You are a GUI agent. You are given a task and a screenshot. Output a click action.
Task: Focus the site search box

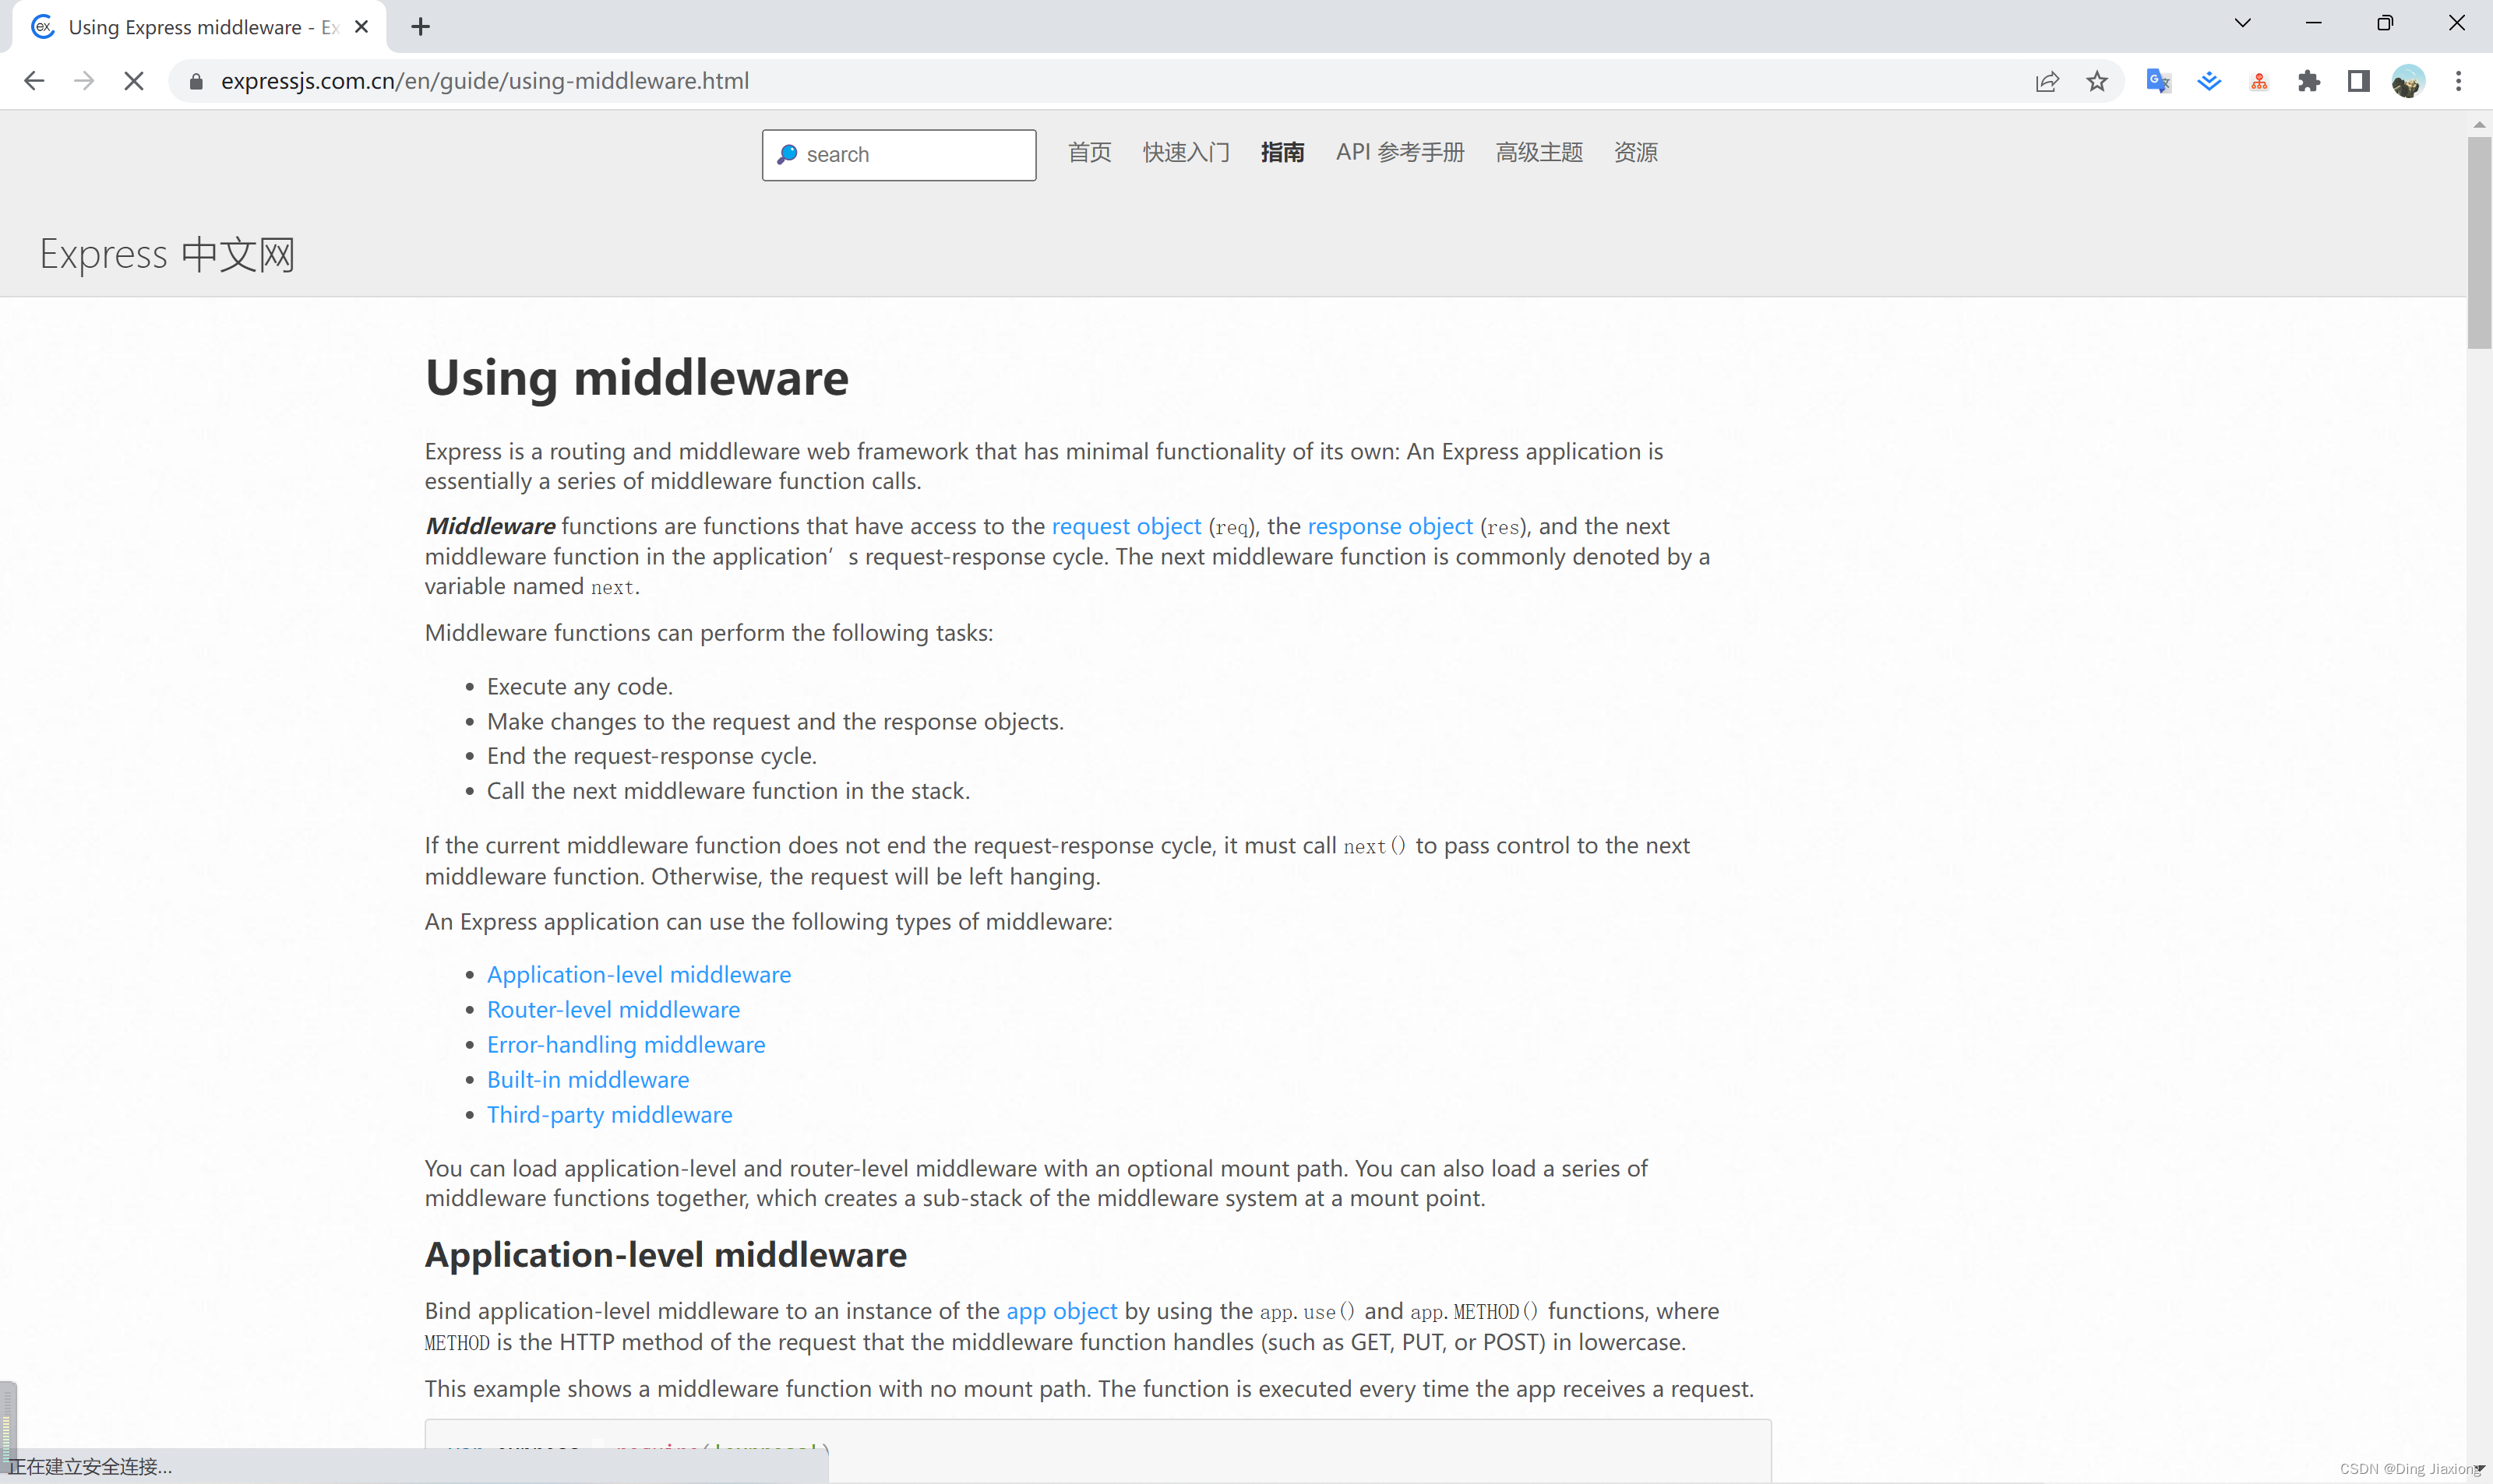pos(898,155)
